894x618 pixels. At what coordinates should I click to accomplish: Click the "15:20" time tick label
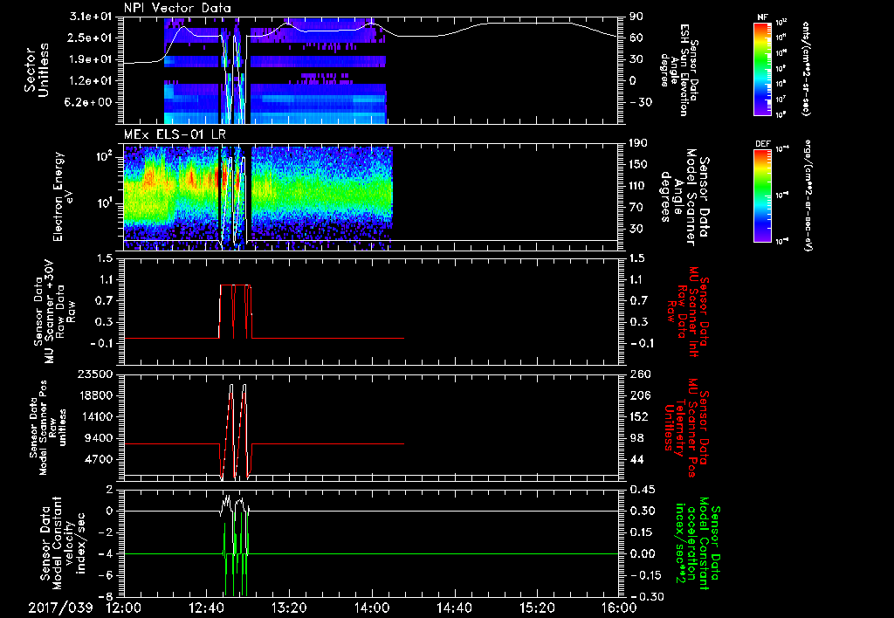(x=537, y=608)
